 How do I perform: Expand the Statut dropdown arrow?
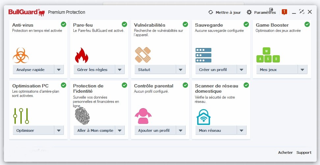[181, 69]
